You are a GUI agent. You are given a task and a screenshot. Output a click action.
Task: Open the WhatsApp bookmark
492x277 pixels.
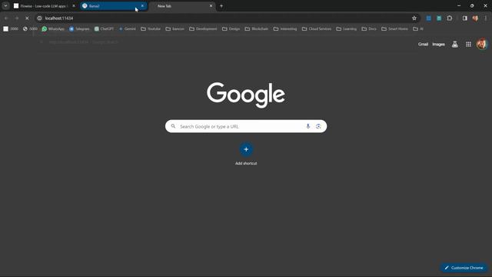[x=53, y=29]
